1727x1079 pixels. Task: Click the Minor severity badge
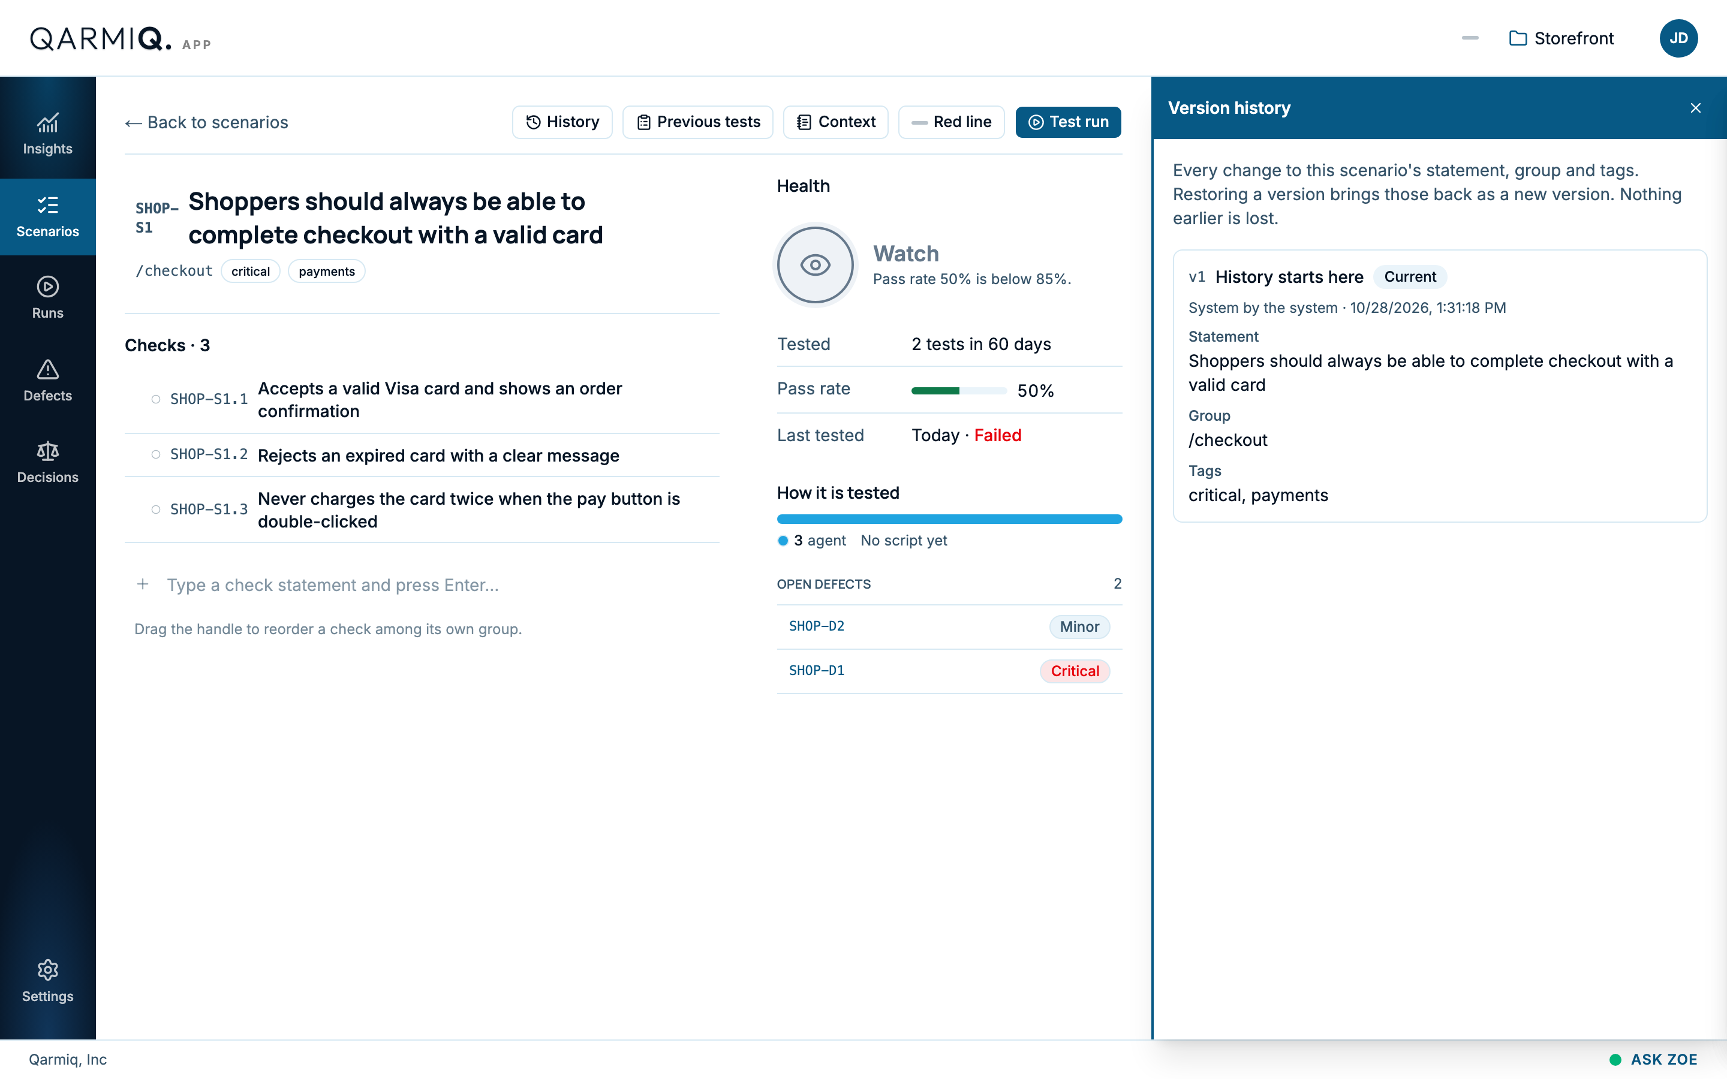pyautogui.click(x=1079, y=626)
